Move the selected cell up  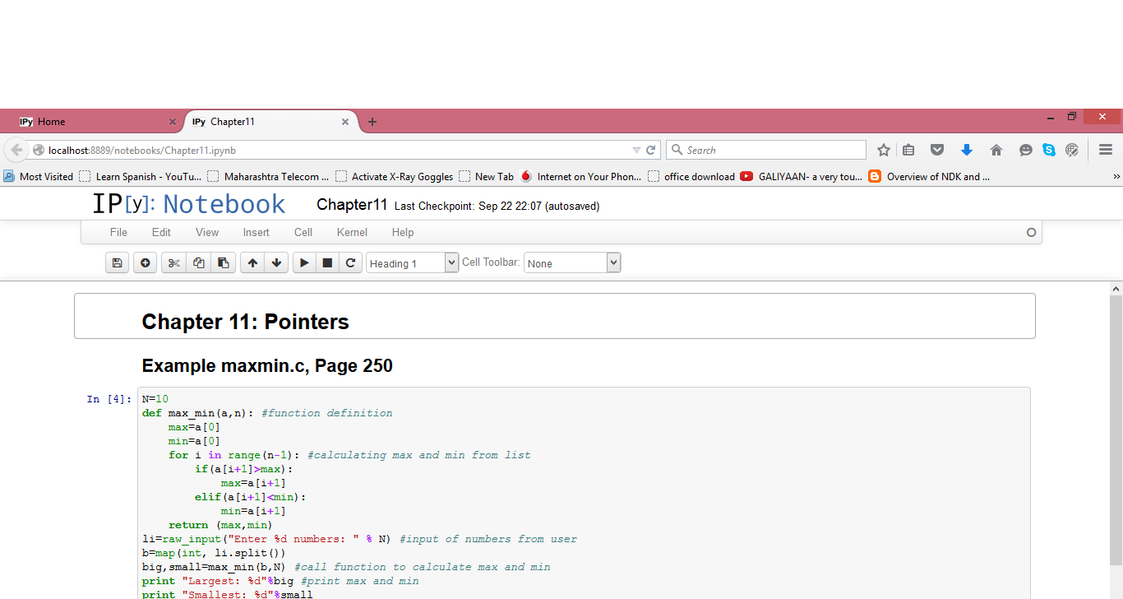252,263
